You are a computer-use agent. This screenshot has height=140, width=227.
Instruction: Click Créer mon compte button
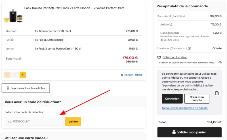197,99
